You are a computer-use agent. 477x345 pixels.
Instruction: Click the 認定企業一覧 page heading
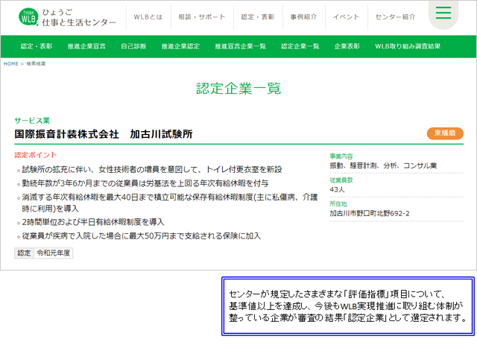[x=238, y=89]
